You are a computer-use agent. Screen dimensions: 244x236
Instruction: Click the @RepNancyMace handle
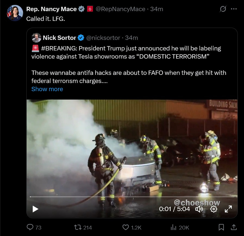tap(120, 9)
